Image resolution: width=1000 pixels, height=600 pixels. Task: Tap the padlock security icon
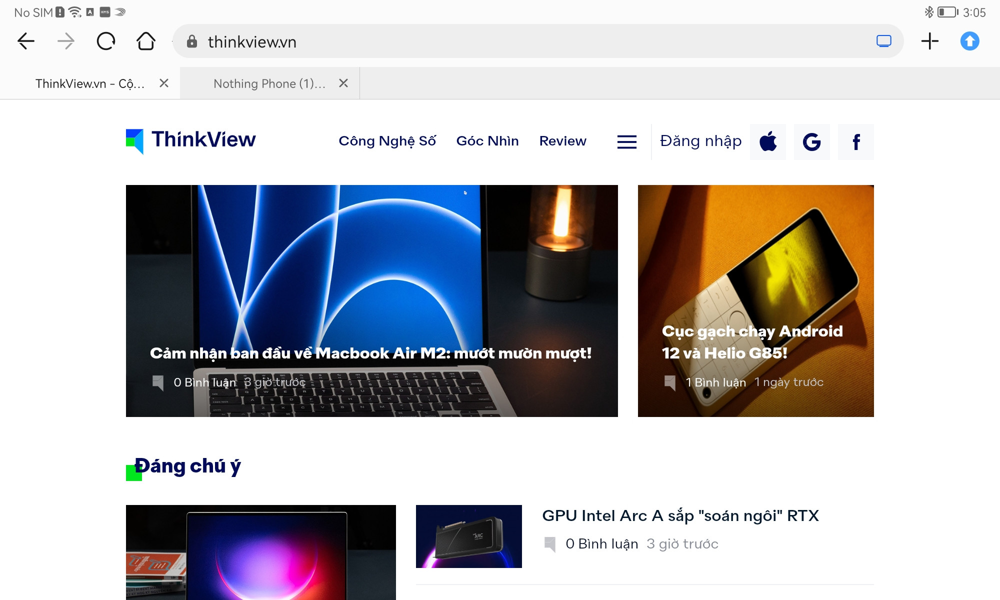tap(192, 41)
